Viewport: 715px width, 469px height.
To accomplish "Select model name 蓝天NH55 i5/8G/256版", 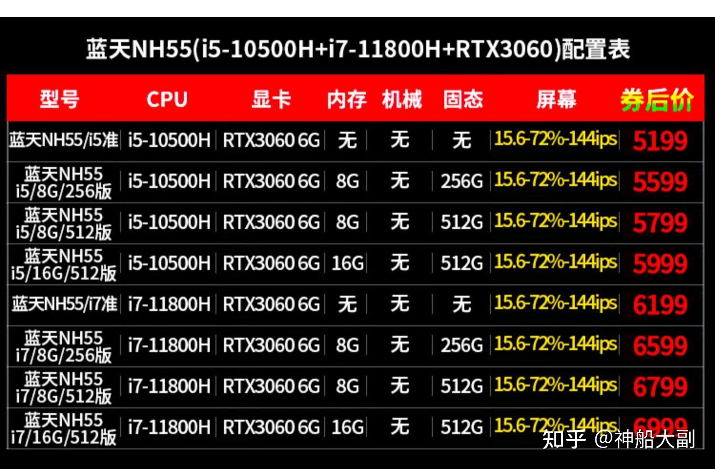I will point(64,182).
